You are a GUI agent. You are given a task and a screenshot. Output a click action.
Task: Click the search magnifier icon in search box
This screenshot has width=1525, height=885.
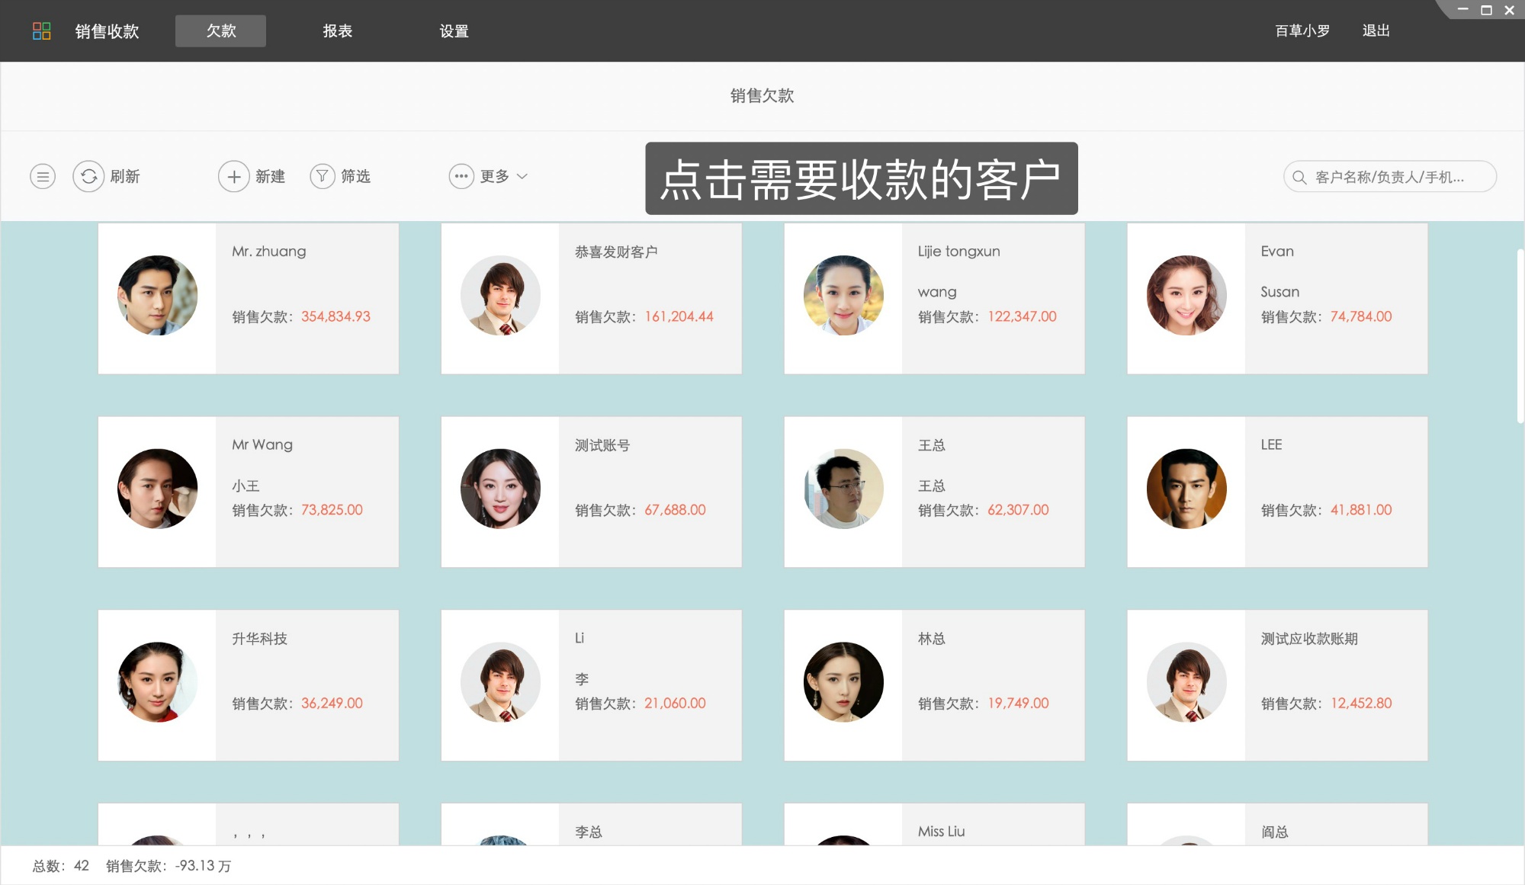[1299, 177]
